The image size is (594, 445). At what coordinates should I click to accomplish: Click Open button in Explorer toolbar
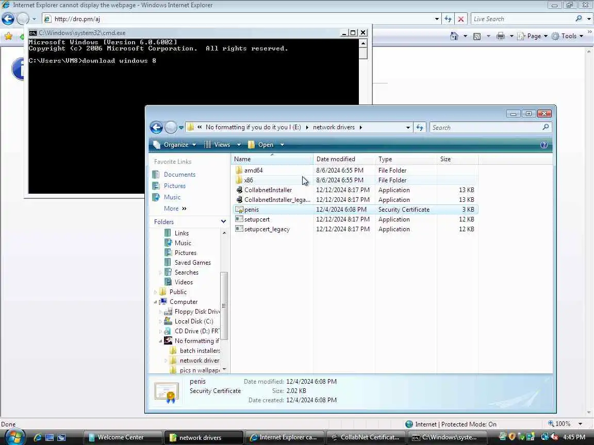(x=261, y=145)
